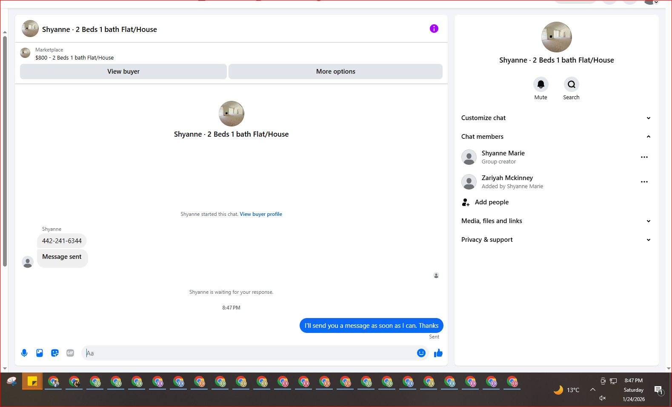Expand the Privacy & support section

coord(556,240)
